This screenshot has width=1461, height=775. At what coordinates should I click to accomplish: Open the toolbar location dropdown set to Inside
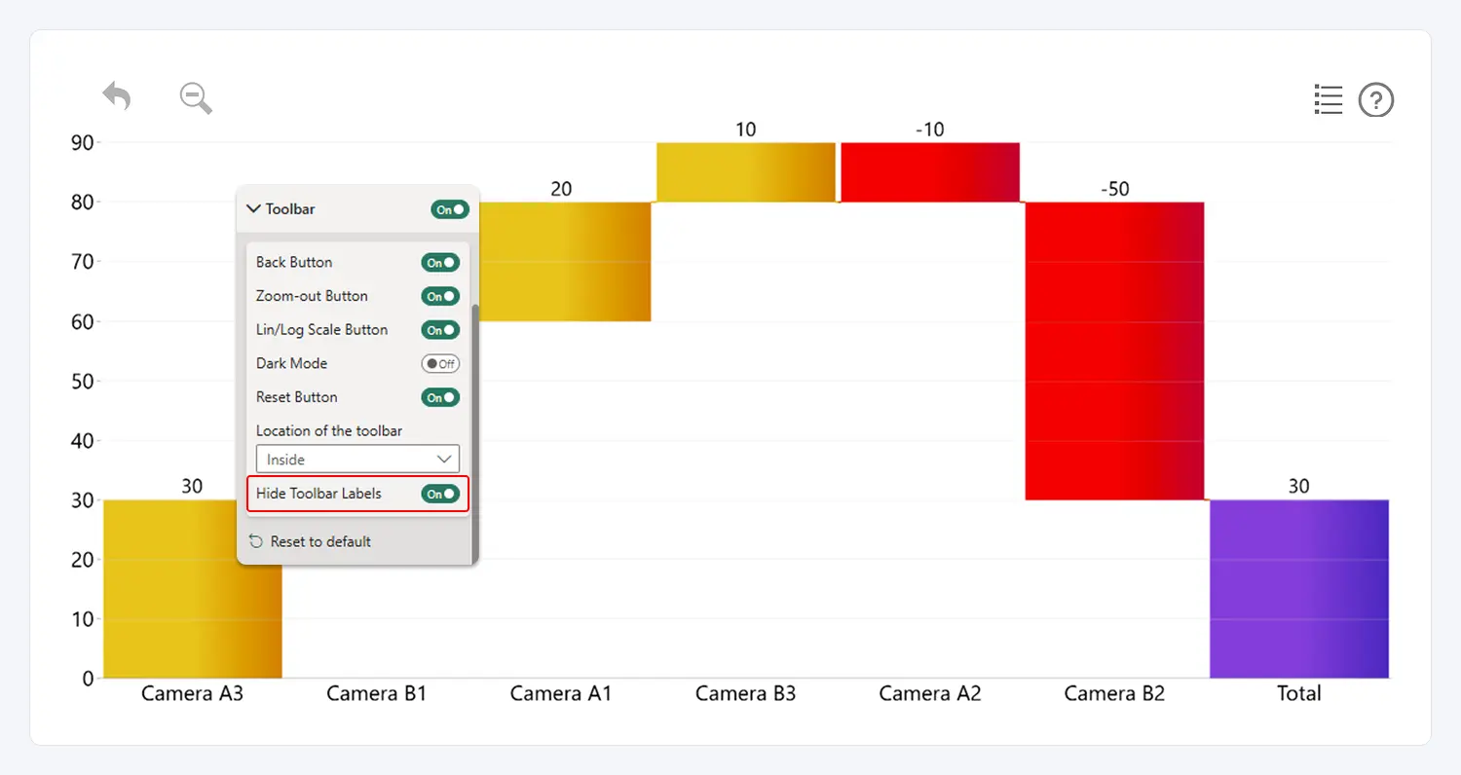point(357,458)
